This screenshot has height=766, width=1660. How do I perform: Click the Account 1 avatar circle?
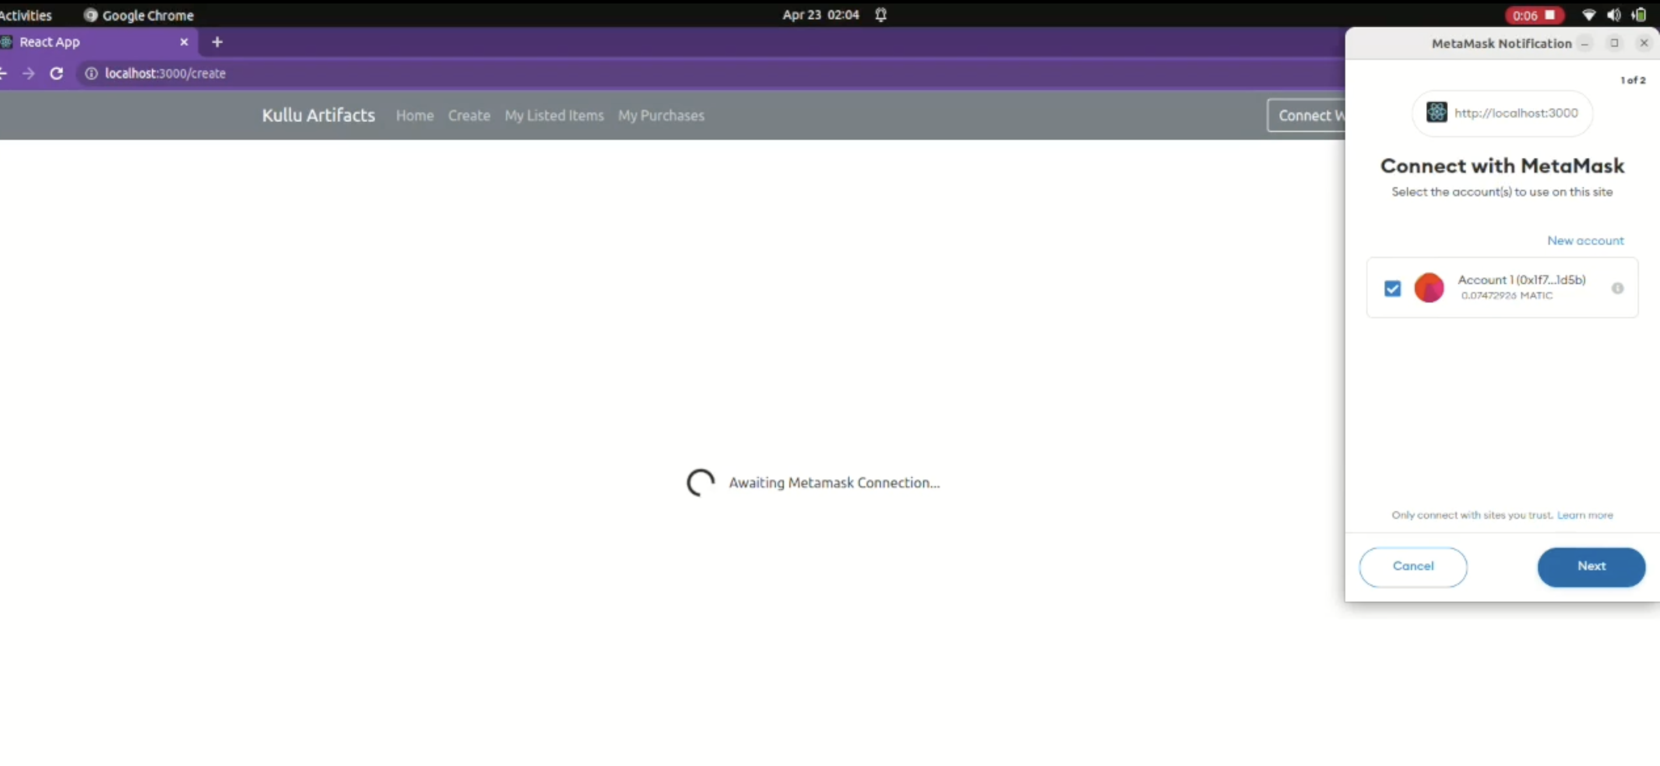coord(1429,288)
